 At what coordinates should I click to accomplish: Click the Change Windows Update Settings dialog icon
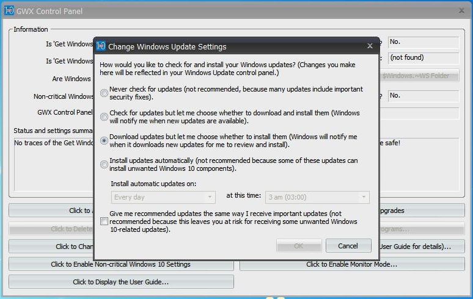click(101, 46)
